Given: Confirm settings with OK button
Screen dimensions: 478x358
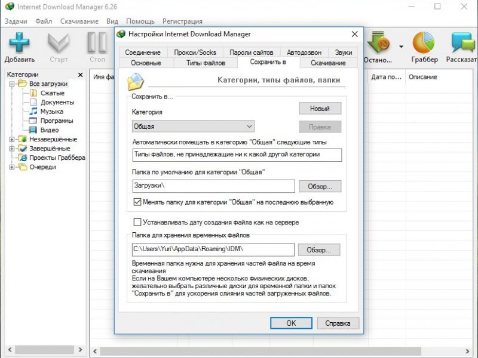Looking at the screenshot, I should 291,323.
